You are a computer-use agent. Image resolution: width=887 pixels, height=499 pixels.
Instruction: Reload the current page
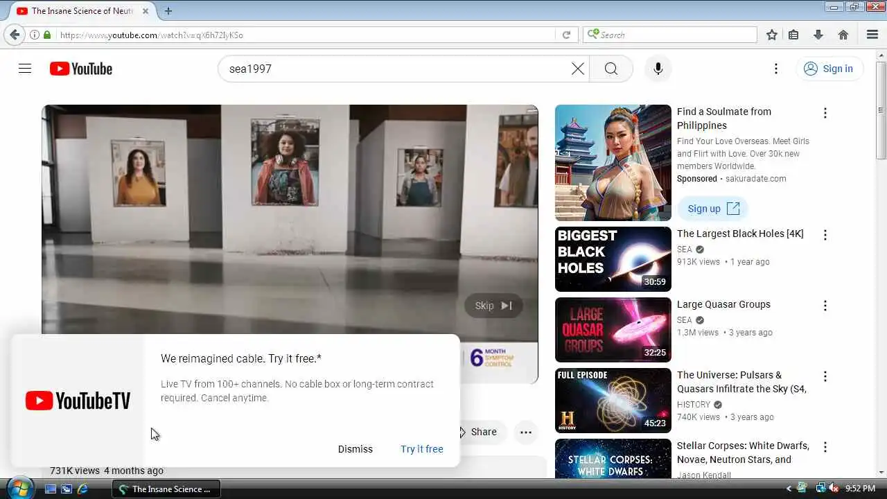[566, 35]
